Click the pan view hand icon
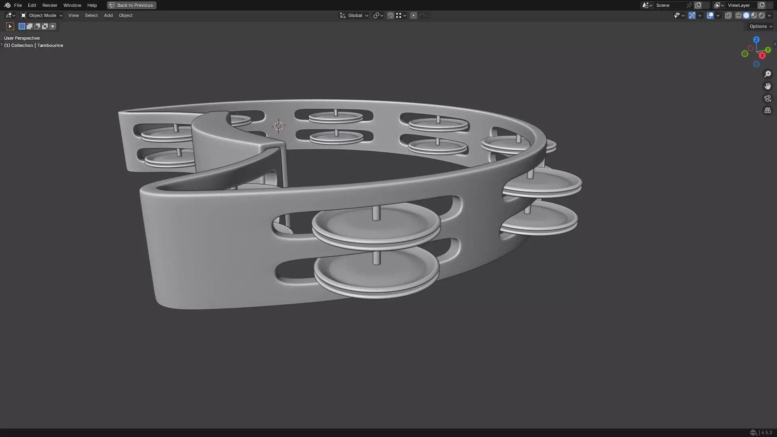Screen dimensions: 777x437 tap(767, 86)
